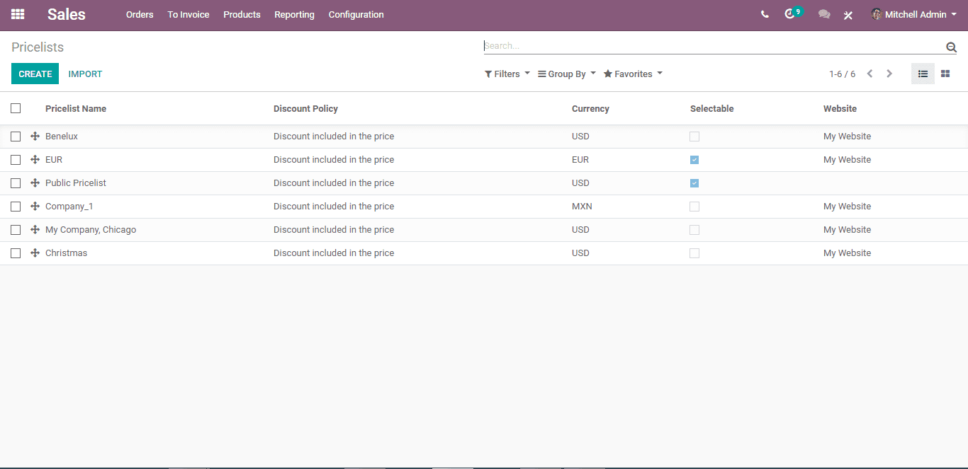Click inside the search field
This screenshot has width=968, height=469.
click(709, 46)
